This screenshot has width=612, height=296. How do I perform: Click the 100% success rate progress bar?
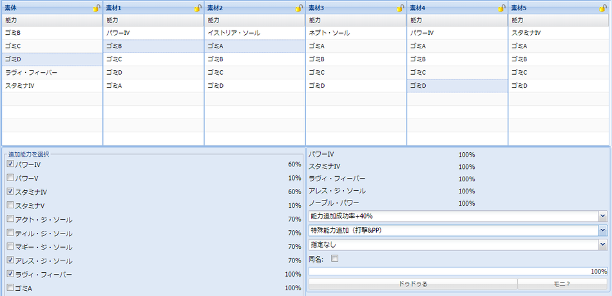(457, 271)
